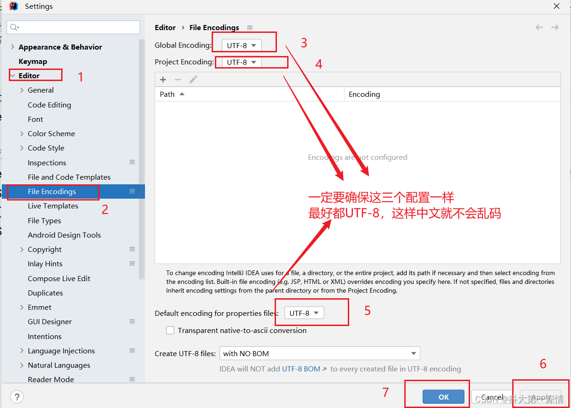Expand the Color Scheme node arrow

pos(22,133)
